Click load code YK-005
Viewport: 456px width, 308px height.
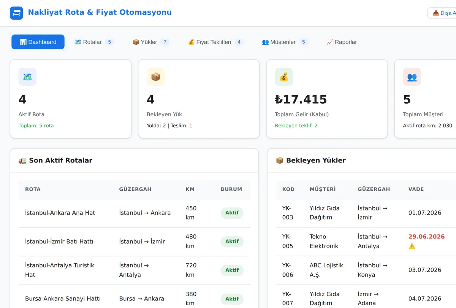[x=288, y=241]
